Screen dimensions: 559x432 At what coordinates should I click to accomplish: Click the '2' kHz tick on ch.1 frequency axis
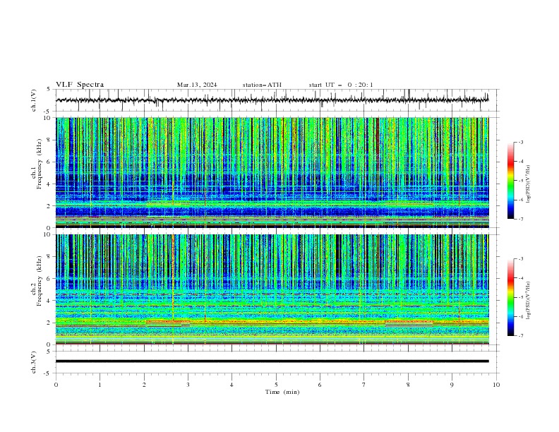[49, 206]
